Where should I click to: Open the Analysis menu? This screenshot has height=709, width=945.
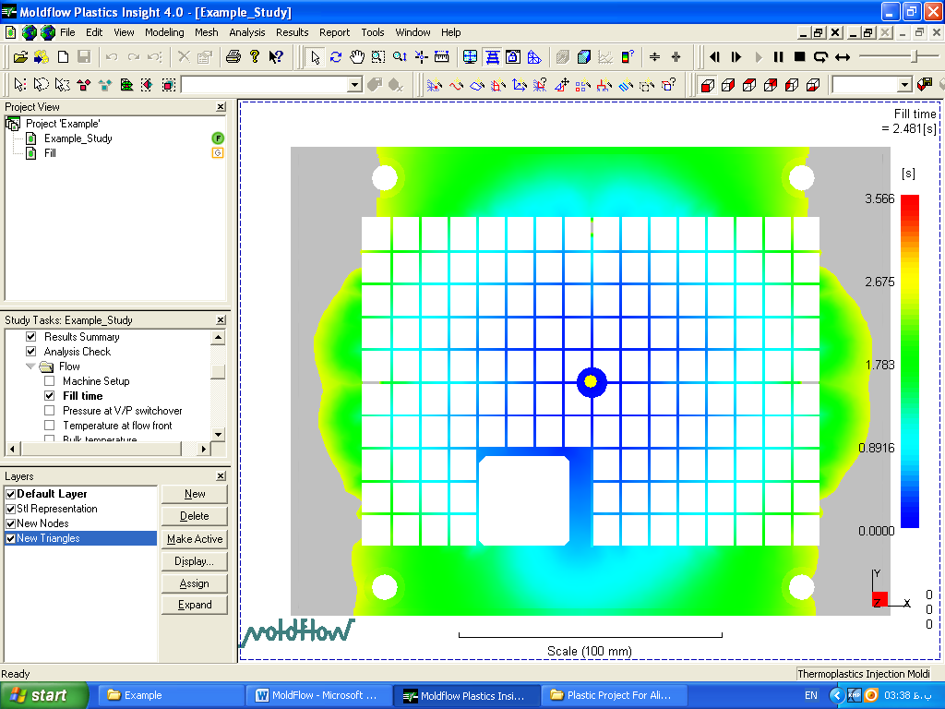(x=246, y=32)
